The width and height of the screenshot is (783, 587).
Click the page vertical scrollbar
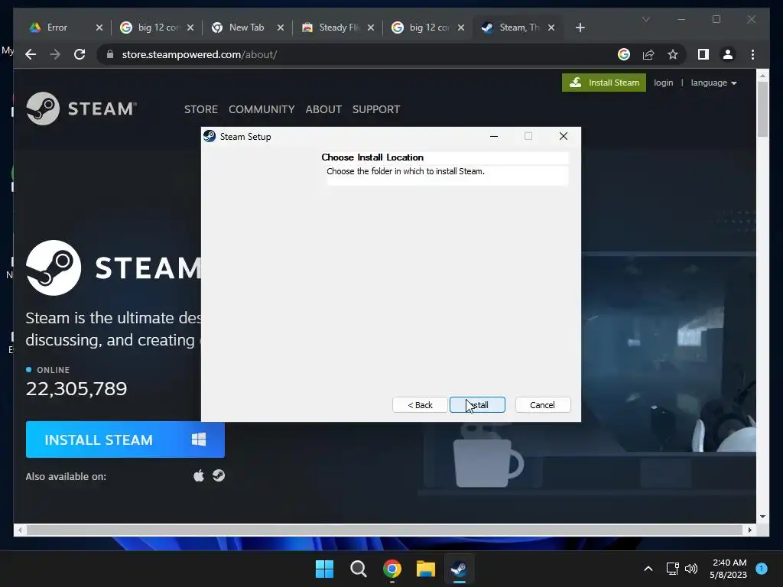click(762, 109)
